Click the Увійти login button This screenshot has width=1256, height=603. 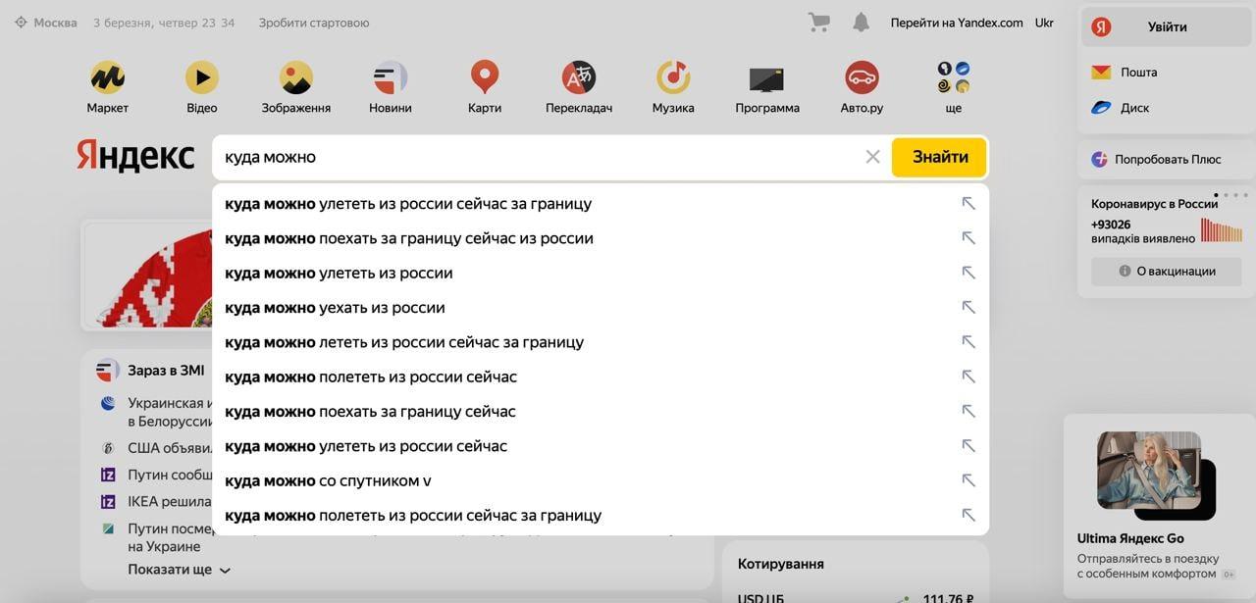(x=1167, y=27)
